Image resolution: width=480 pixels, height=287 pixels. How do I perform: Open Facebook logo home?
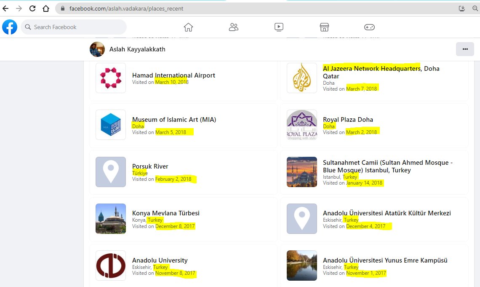[10, 27]
